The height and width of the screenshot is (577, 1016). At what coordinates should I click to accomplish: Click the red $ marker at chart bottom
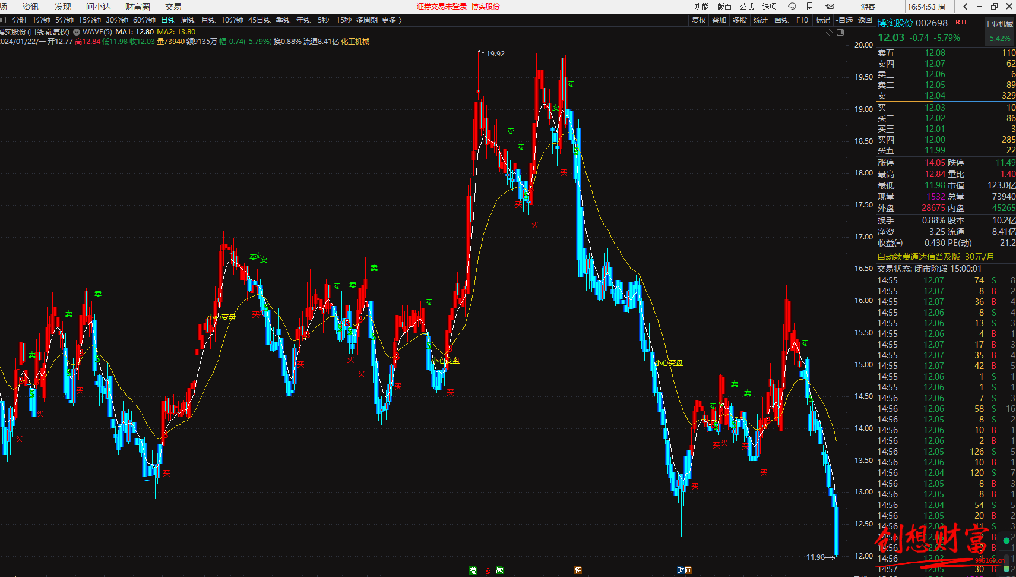[488, 571]
